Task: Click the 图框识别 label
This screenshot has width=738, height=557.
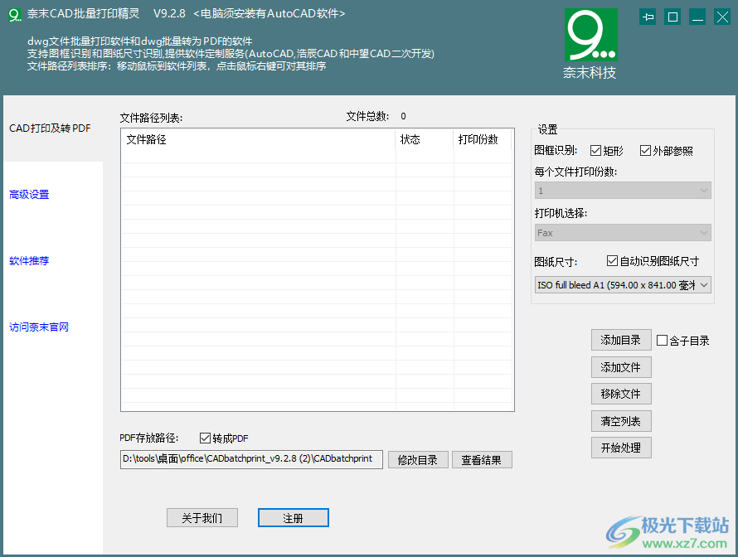Action: point(556,151)
